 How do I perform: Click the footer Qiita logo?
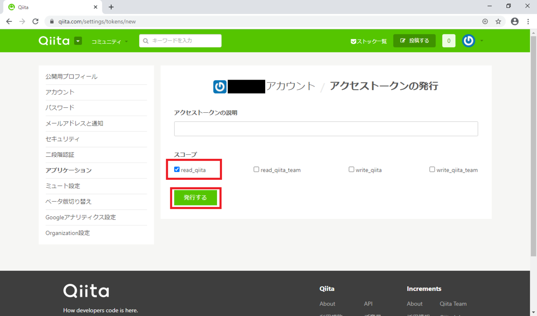click(86, 291)
